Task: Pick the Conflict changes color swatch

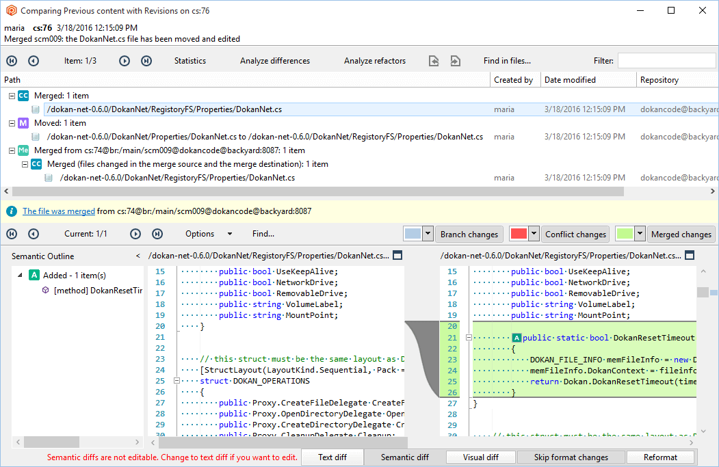Action: [x=520, y=234]
